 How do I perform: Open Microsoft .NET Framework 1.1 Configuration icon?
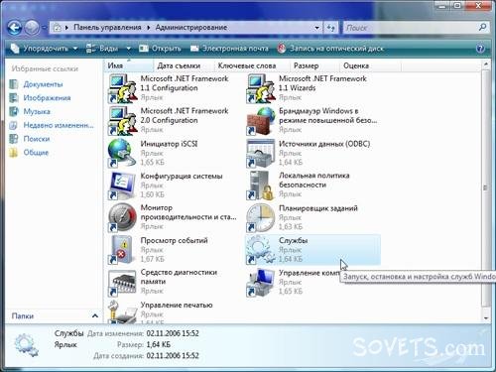[123, 88]
